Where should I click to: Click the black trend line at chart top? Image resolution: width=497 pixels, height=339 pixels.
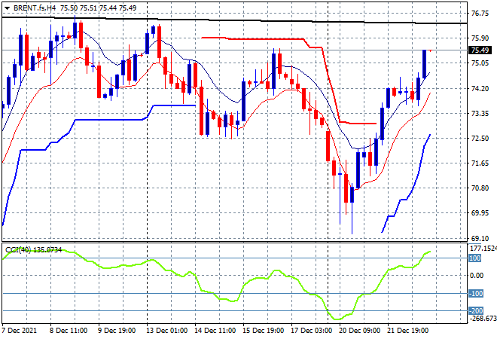tap(226, 20)
